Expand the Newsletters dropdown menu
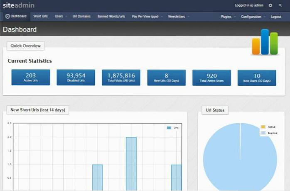The image size is (290, 191). [x=179, y=17]
